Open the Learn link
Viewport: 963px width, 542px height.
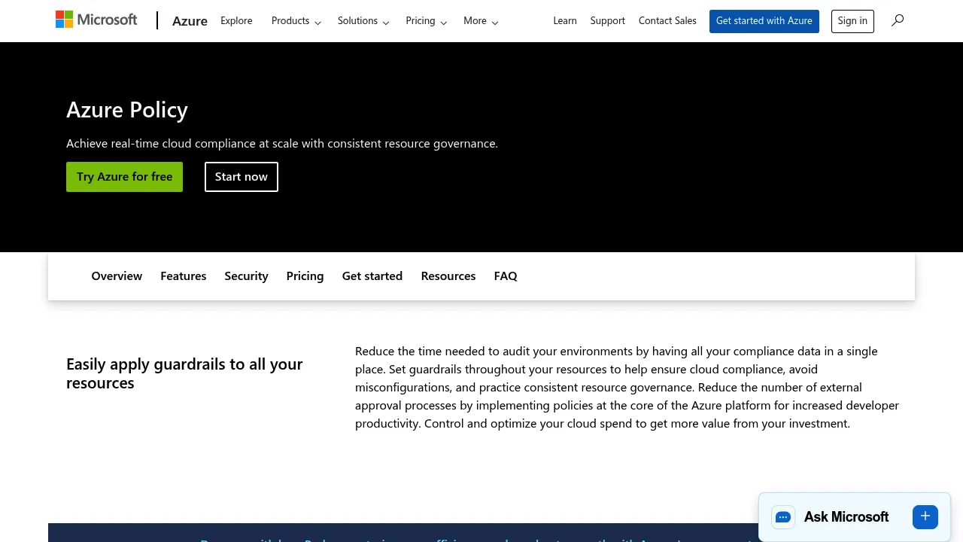(565, 21)
